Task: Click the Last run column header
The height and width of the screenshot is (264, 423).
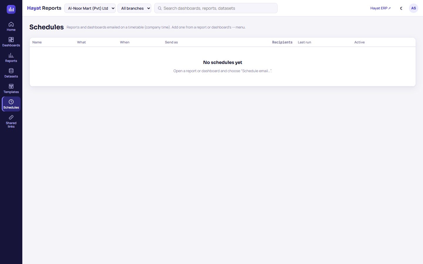Action: coord(304,42)
